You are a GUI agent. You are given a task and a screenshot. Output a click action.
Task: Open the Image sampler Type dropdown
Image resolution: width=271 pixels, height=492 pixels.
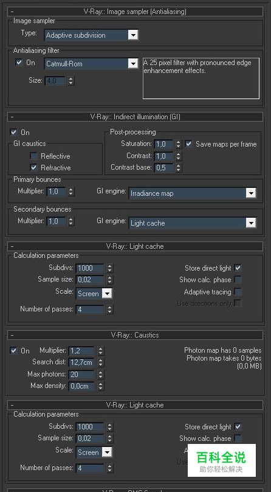point(91,35)
